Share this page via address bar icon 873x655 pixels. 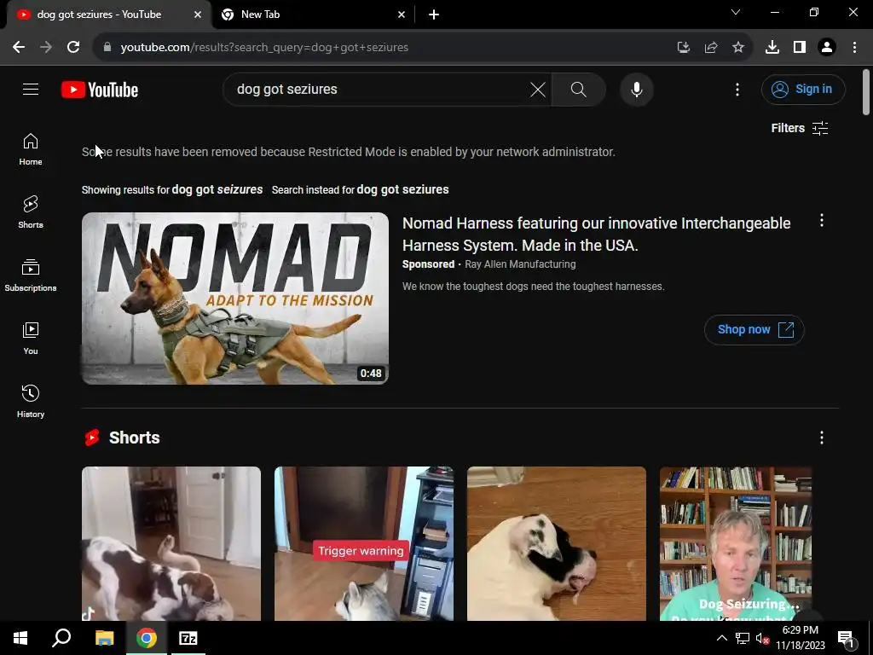click(x=710, y=48)
